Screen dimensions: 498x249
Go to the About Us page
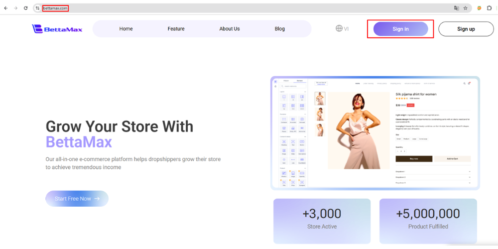click(230, 29)
